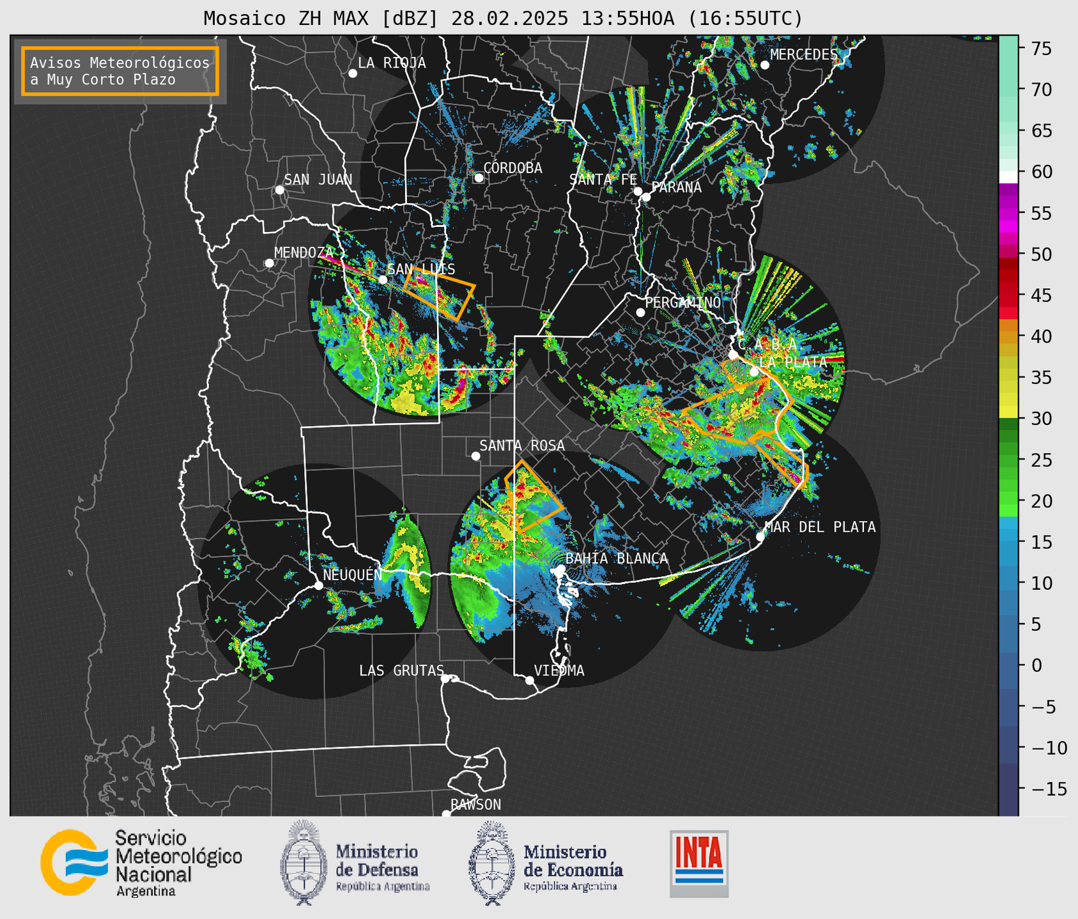Click the Las Grutas city marker

445,679
